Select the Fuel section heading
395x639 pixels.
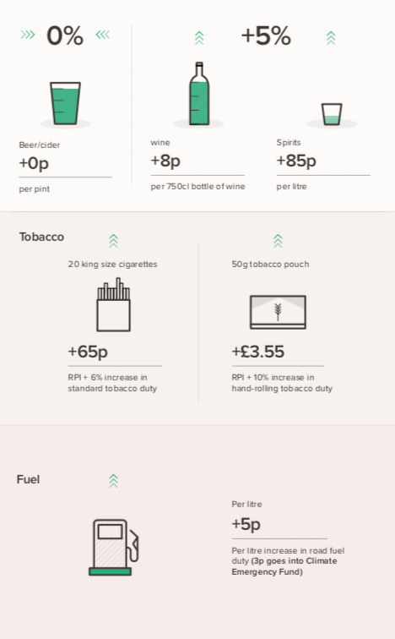[28, 479]
